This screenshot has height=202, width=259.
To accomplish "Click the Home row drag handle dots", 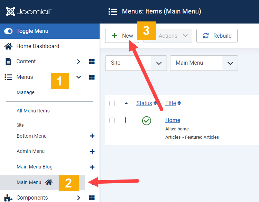I will click(126, 120).
